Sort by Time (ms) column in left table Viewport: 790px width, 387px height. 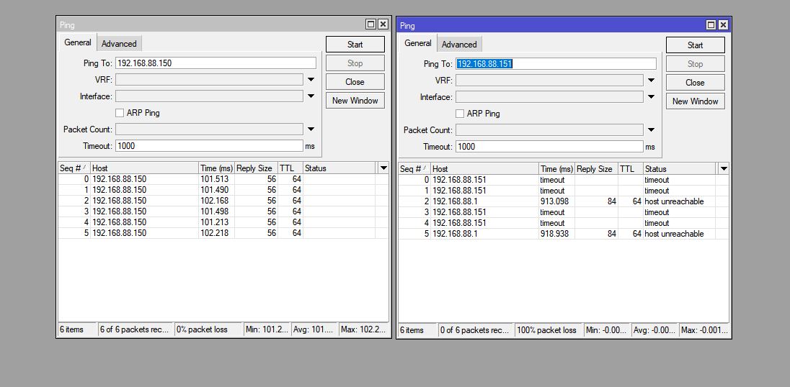[x=217, y=168]
